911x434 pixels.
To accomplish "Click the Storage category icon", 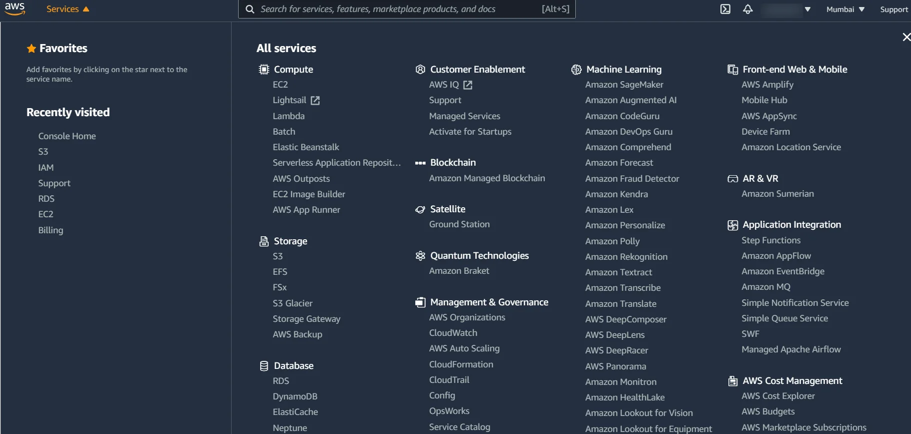I will (264, 241).
